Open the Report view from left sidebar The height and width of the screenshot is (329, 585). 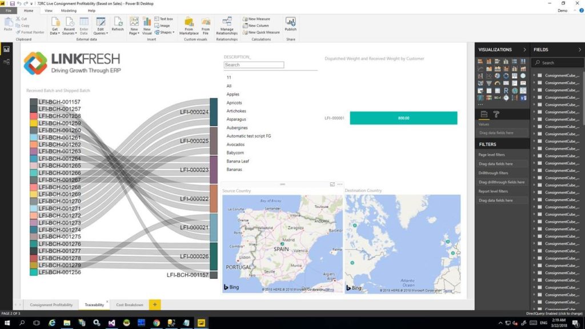click(6, 49)
